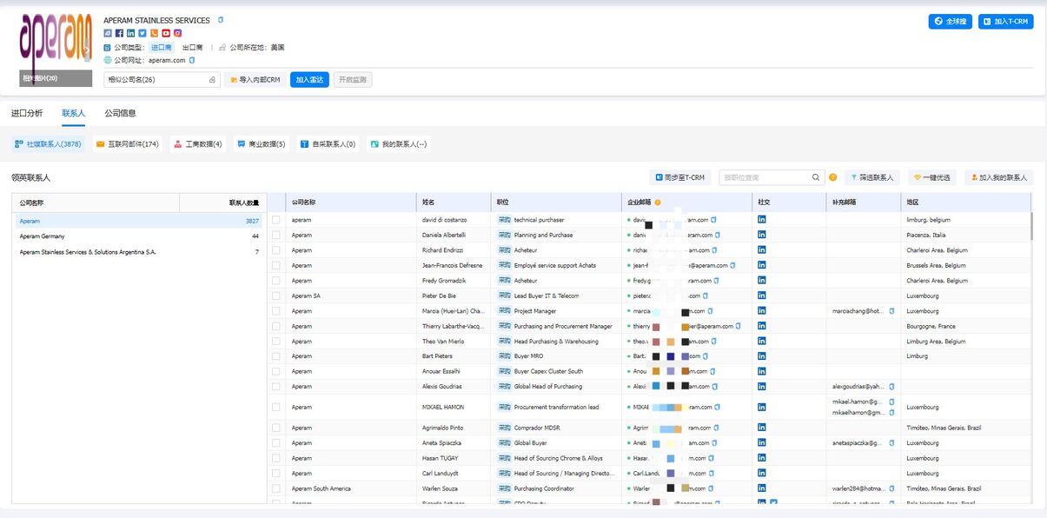Select Aperam Germany in company list
The width and height of the screenshot is (1047, 518).
tap(139, 236)
